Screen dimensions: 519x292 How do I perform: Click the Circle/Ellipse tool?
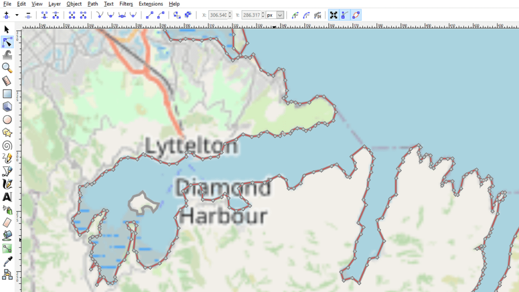click(7, 120)
